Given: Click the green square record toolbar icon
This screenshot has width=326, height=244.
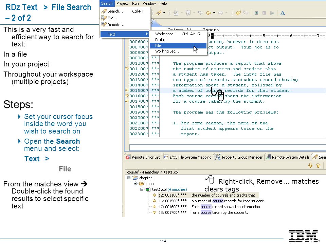Looking at the screenshot, I should tap(257, 13).
